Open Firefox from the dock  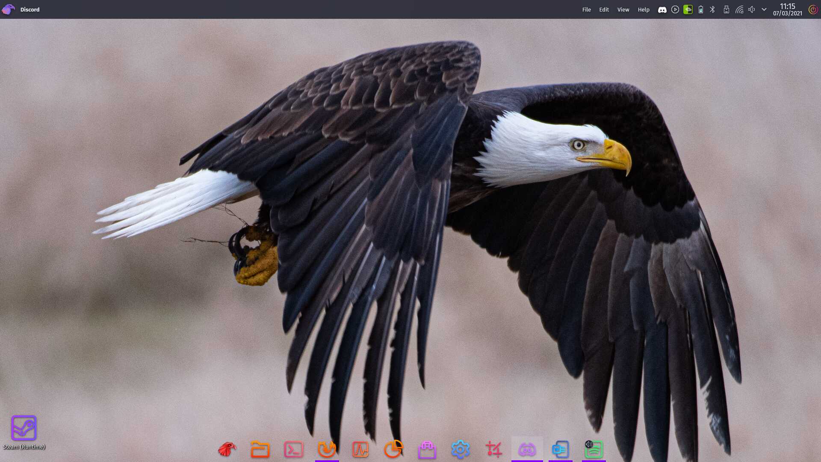[327, 450]
